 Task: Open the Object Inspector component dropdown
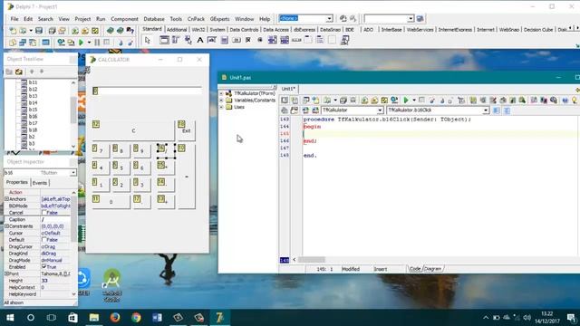tap(72, 173)
